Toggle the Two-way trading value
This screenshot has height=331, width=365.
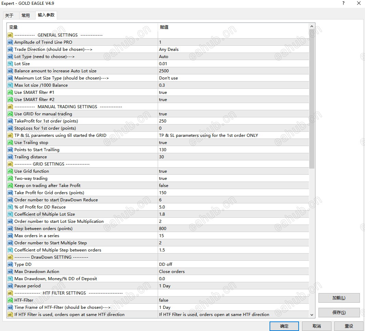coord(234,178)
